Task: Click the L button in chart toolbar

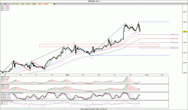Action: (2, 4)
